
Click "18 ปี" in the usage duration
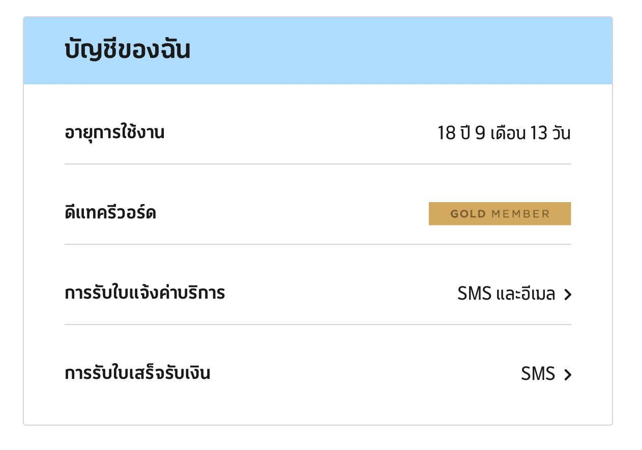tap(454, 134)
